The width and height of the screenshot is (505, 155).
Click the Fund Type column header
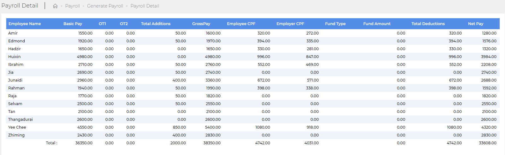335,24
